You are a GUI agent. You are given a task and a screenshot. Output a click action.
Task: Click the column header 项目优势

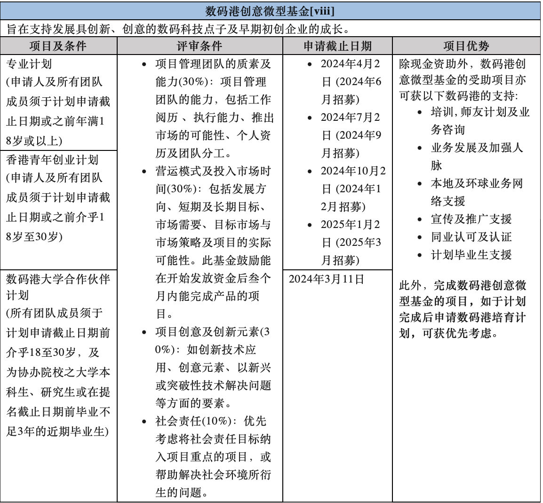[466, 46]
